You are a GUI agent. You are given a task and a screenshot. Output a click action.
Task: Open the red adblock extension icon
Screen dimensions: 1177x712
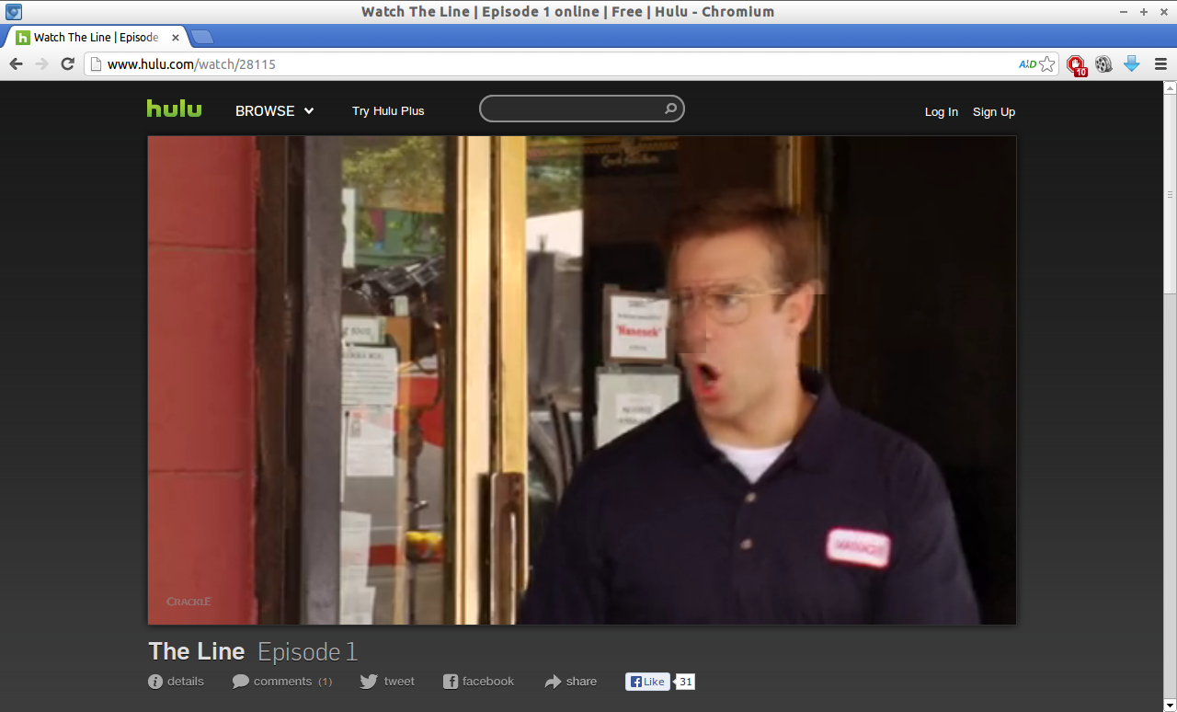click(1076, 64)
